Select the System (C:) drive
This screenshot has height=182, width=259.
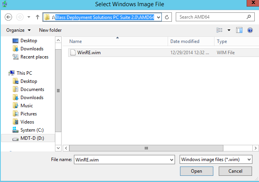pyautogui.click(x=32, y=130)
